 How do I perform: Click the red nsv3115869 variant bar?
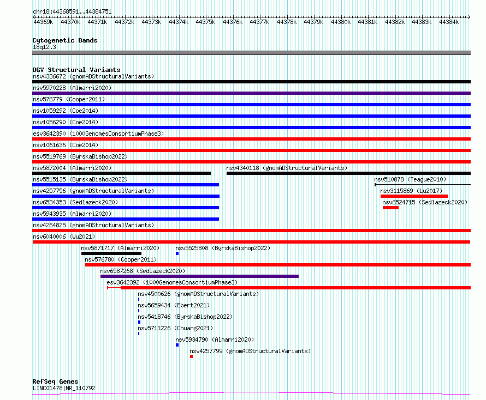click(414, 196)
